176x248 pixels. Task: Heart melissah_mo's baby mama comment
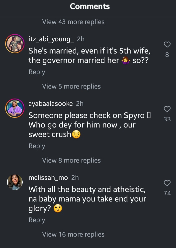tap(167, 183)
